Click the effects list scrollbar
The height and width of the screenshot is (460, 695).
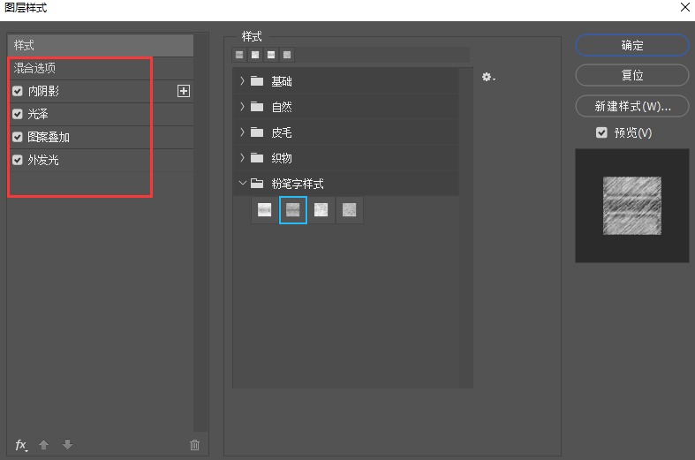[x=200, y=233]
